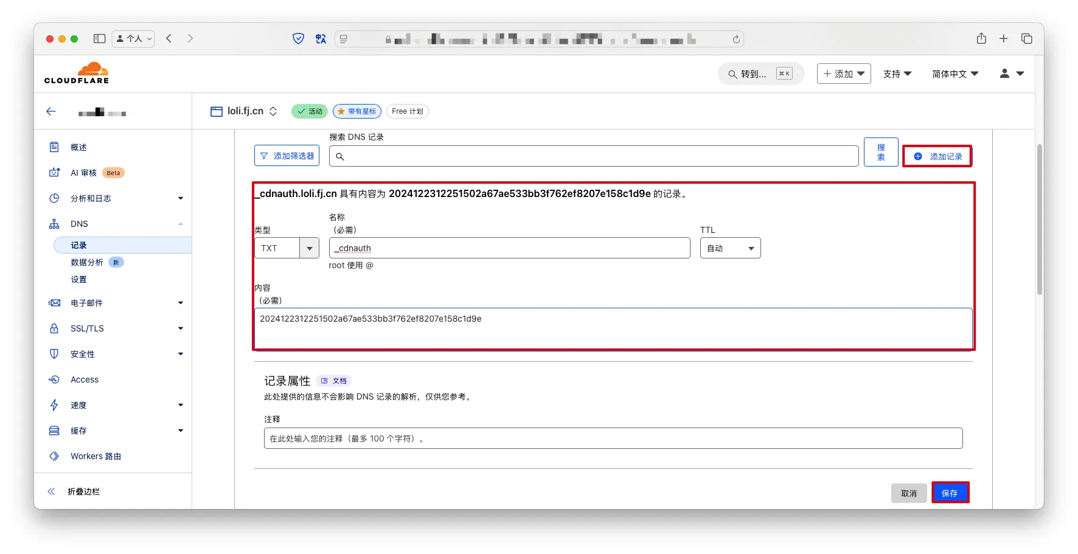Reload the page with refresh icon
The height and width of the screenshot is (554, 1078).
736,39
